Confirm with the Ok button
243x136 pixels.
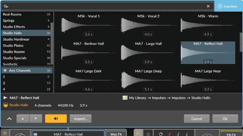(225, 119)
